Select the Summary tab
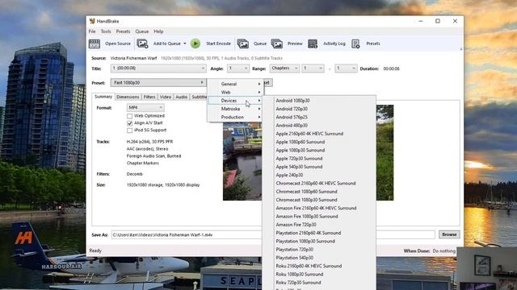 pyautogui.click(x=103, y=97)
